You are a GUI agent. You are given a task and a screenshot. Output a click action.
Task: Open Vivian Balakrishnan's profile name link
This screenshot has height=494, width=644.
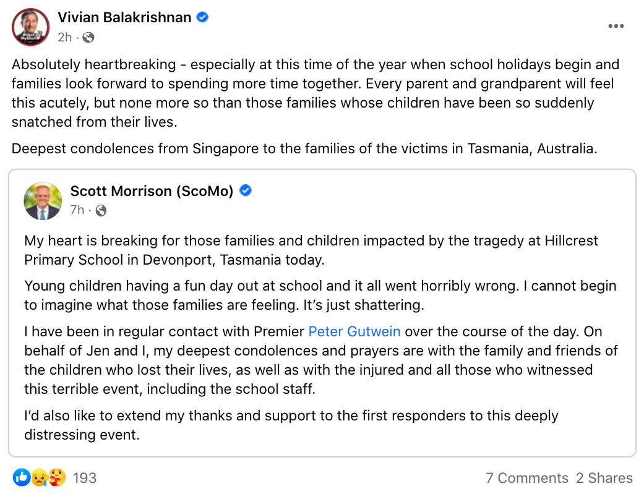[x=124, y=17]
